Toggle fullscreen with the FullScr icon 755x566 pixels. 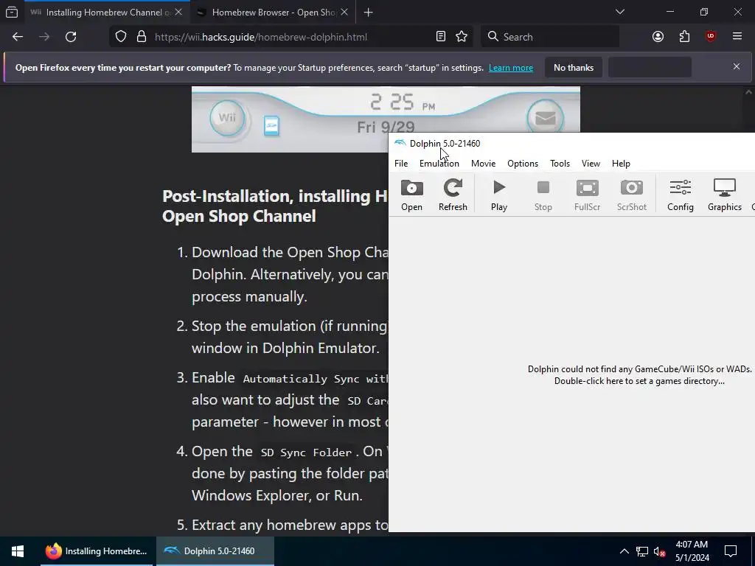point(587,195)
